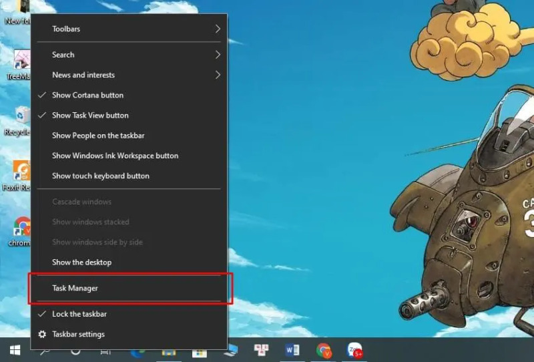Click the red-and-white tiled taskbar icon beside Word

(x=261, y=350)
